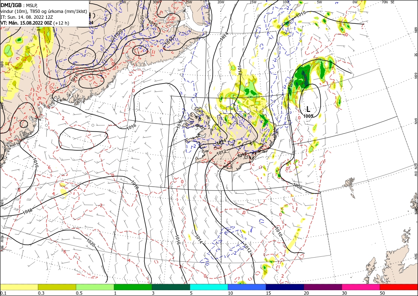
Task: Click the '70N' label in top corner
Action: coord(385,2)
